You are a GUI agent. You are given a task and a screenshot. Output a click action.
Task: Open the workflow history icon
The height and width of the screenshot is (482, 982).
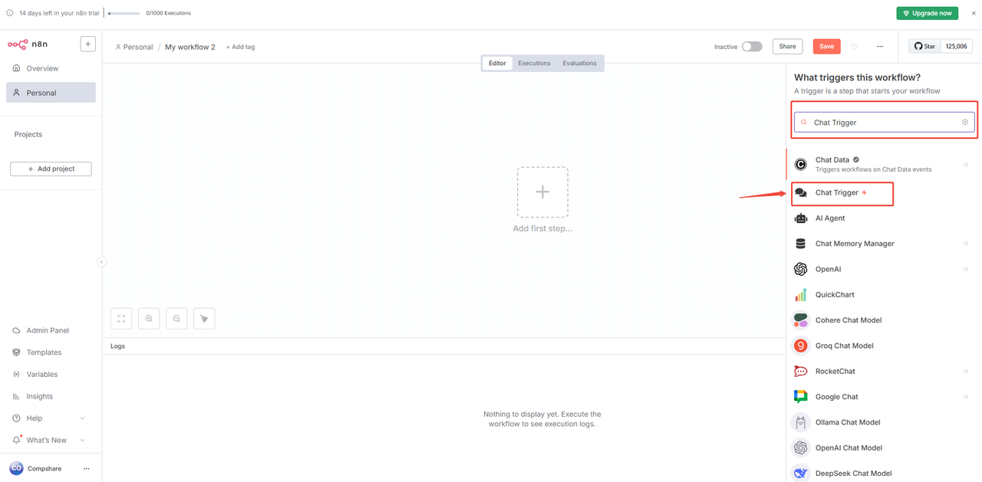855,47
